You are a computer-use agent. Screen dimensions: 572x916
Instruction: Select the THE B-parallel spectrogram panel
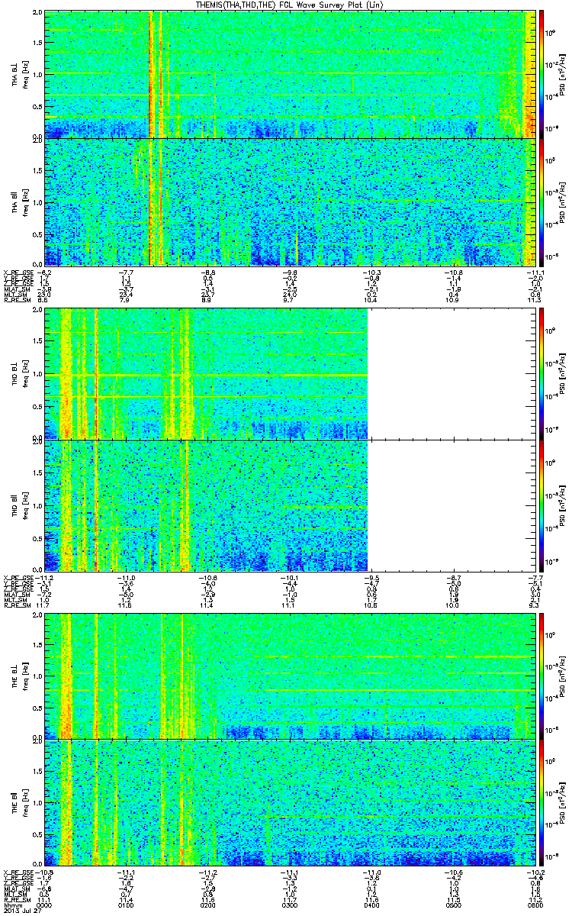click(x=290, y=803)
